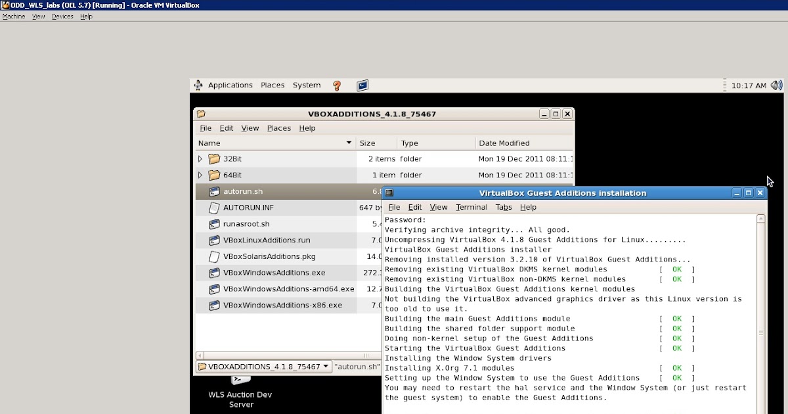Open Edit menu in terminal window

(415, 207)
